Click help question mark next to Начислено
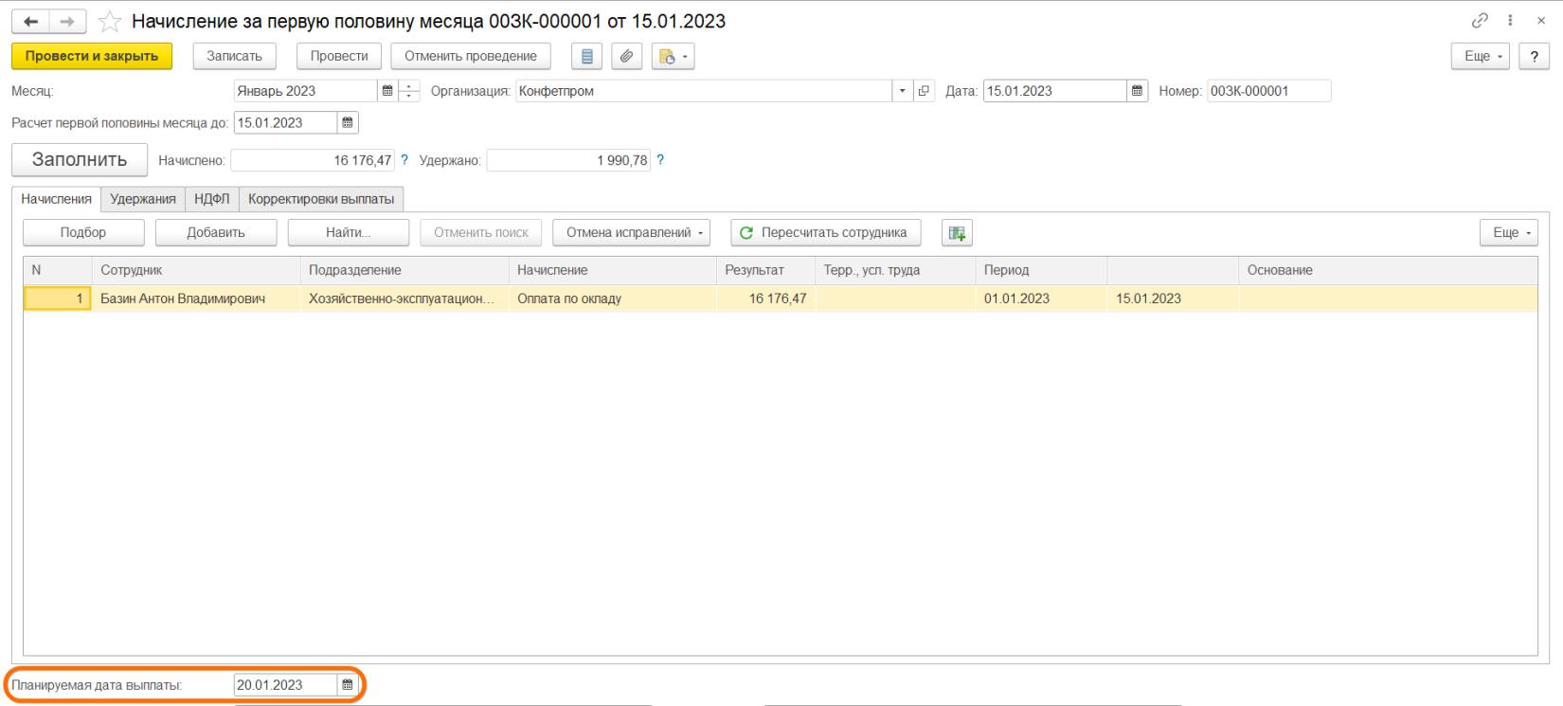 (x=404, y=160)
